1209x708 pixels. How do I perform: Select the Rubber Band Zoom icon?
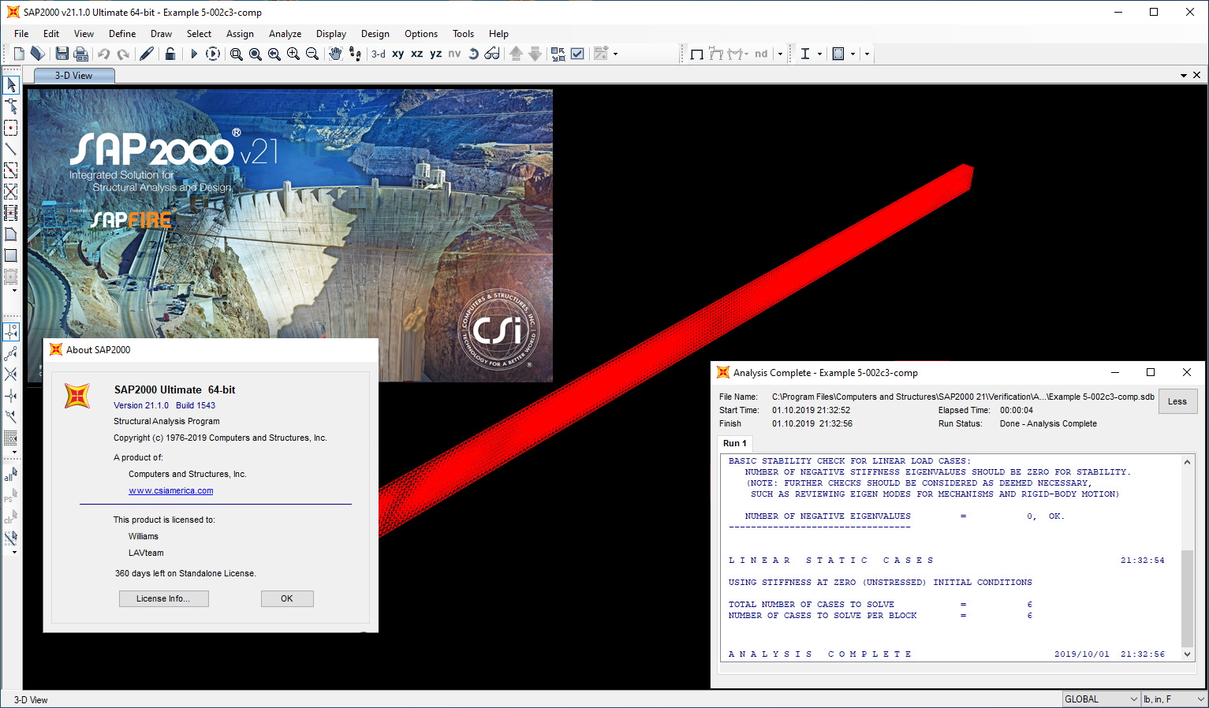236,54
